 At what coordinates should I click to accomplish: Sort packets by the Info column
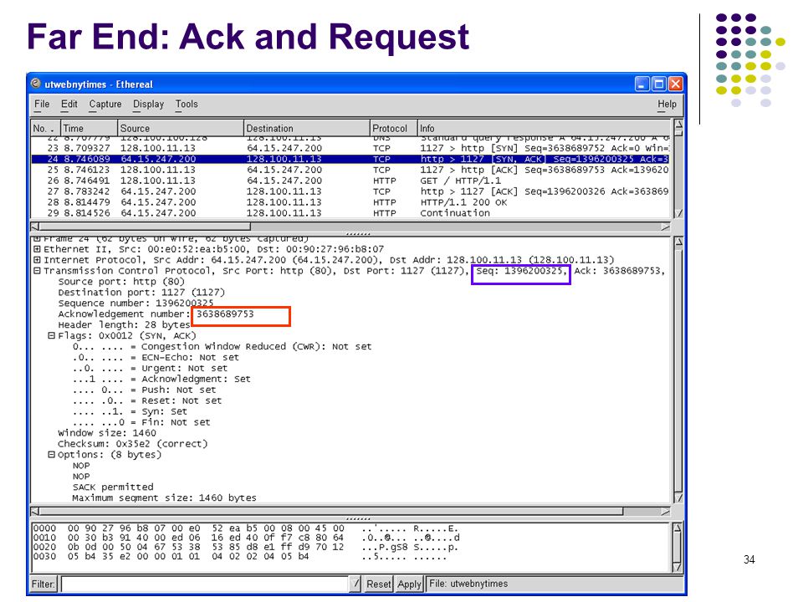544,128
